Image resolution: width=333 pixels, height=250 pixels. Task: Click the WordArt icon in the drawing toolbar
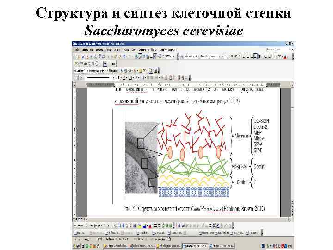pyautogui.click(x=123, y=226)
